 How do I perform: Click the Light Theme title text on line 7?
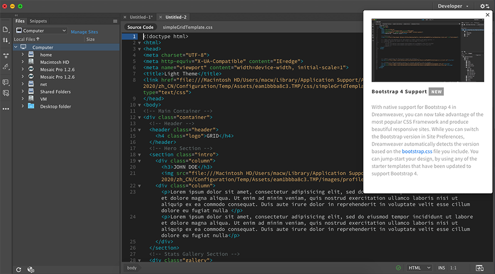click(x=181, y=74)
